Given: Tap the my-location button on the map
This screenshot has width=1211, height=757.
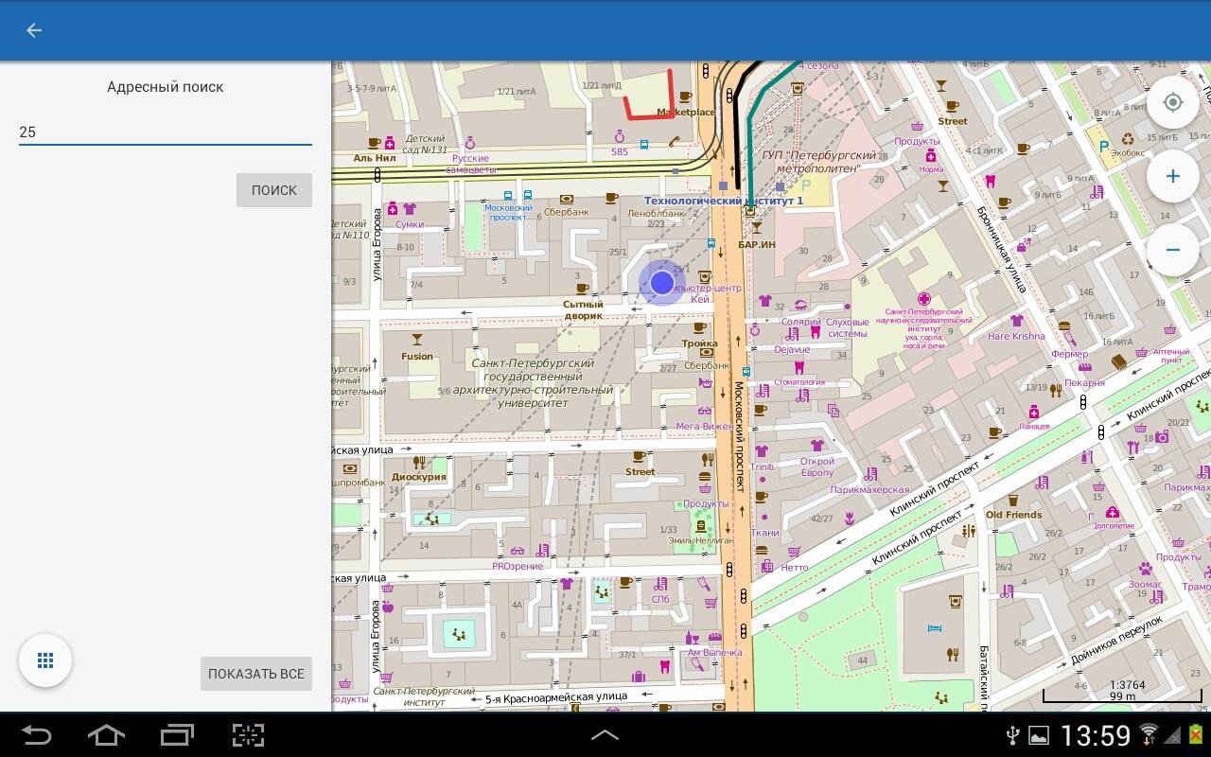Looking at the screenshot, I should (1173, 102).
